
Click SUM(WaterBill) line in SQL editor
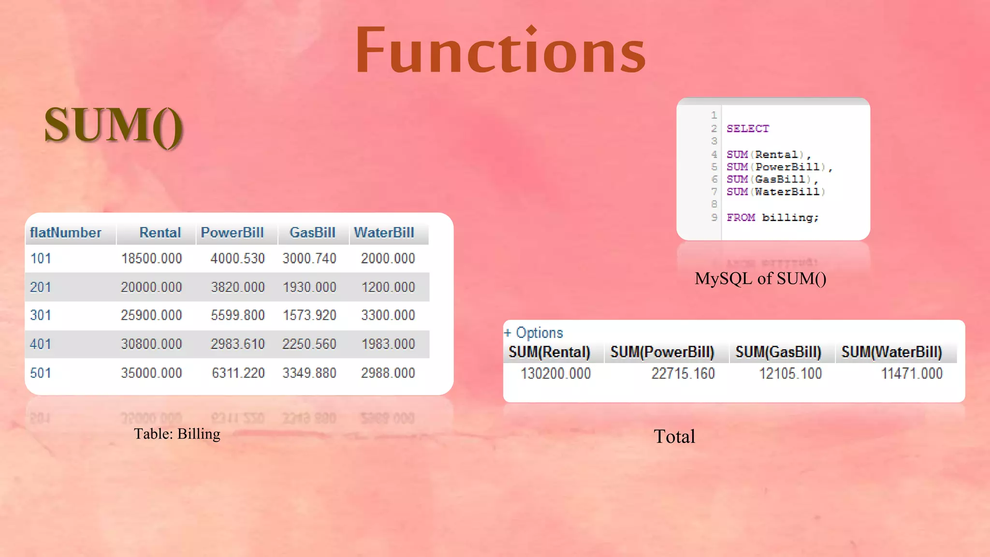click(x=776, y=192)
